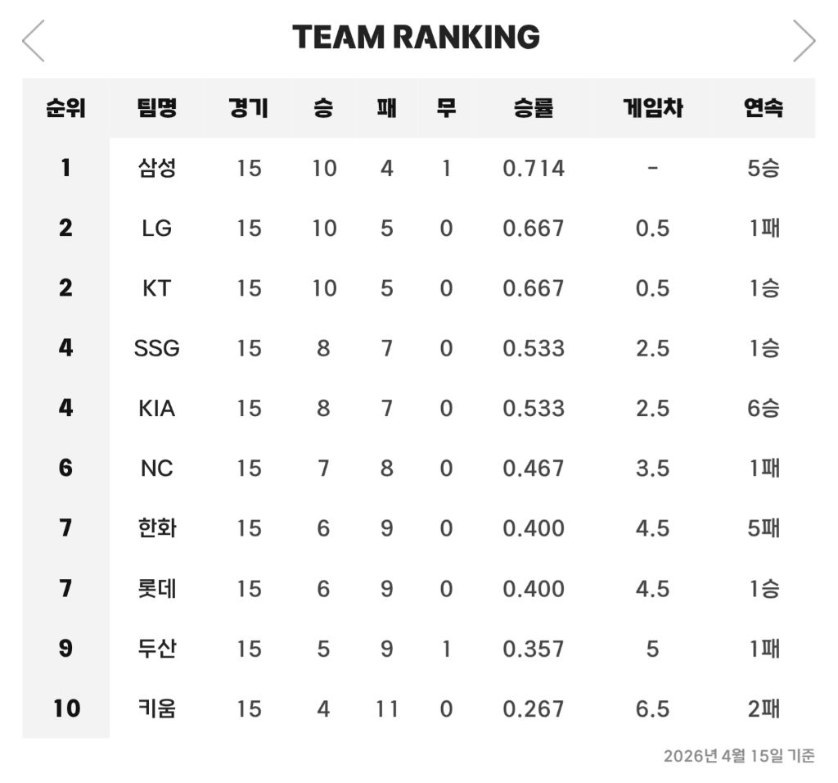
Task: Open the KT team row
Action: tap(156, 288)
